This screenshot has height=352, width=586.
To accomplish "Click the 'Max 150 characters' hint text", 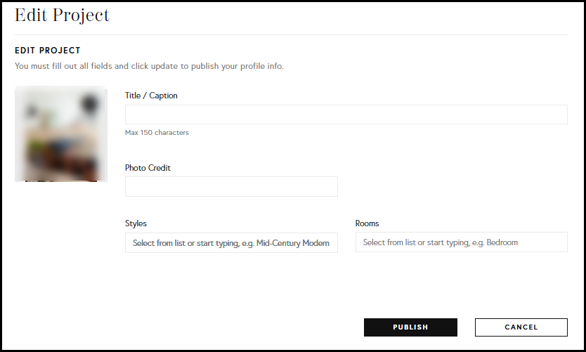I will coord(157,133).
